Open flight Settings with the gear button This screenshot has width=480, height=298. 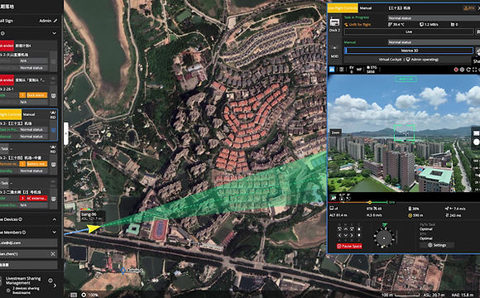point(437,245)
